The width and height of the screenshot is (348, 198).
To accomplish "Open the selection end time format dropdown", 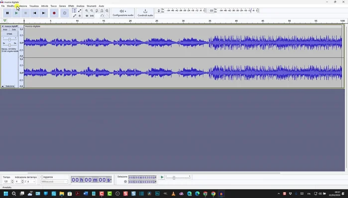I will [155, 182].
